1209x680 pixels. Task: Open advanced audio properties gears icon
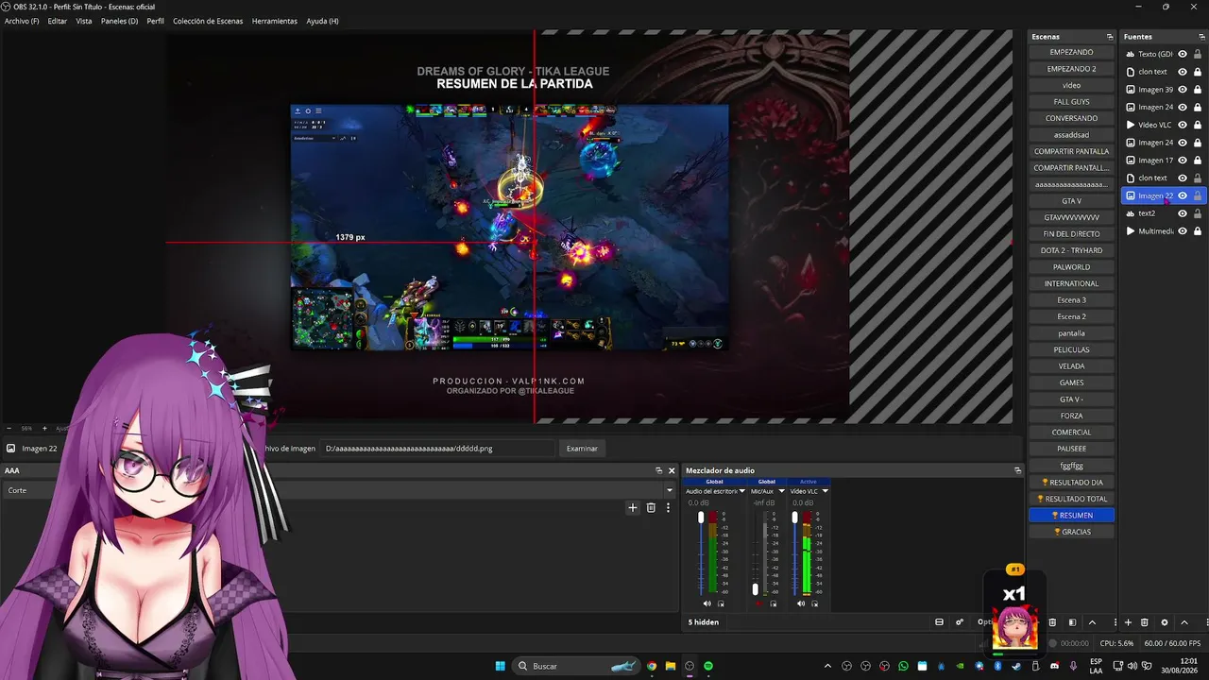coord(960,622)
